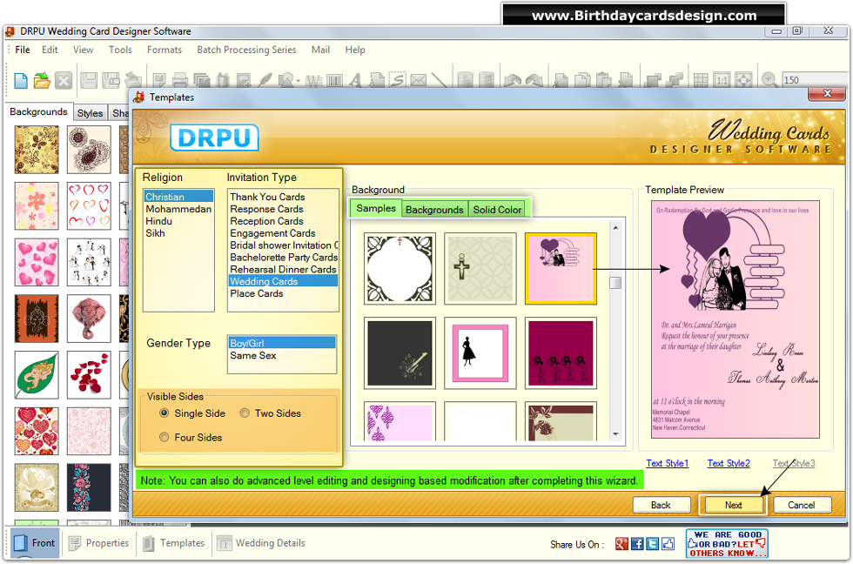
Task: Open file using the folder icon
Action: [42, 81]
